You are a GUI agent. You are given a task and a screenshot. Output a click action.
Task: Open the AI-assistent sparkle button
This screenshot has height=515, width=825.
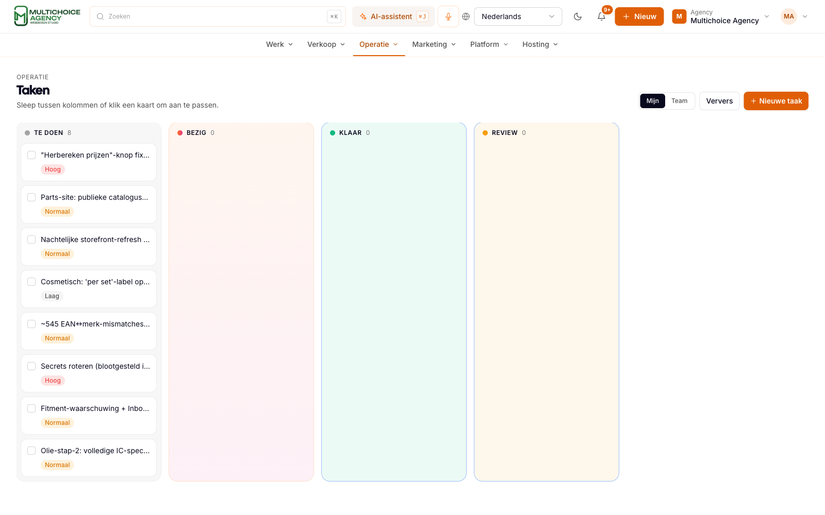[394, 16]
